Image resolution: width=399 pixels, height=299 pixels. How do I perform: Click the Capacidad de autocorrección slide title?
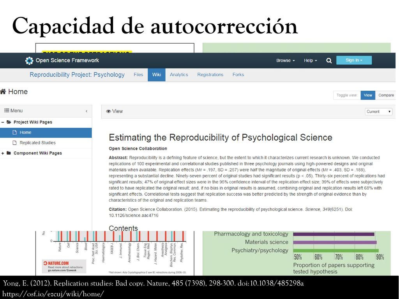(x=155, y=26)
